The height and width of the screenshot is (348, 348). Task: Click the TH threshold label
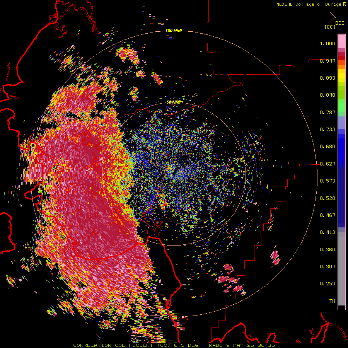tap(332, 301)
